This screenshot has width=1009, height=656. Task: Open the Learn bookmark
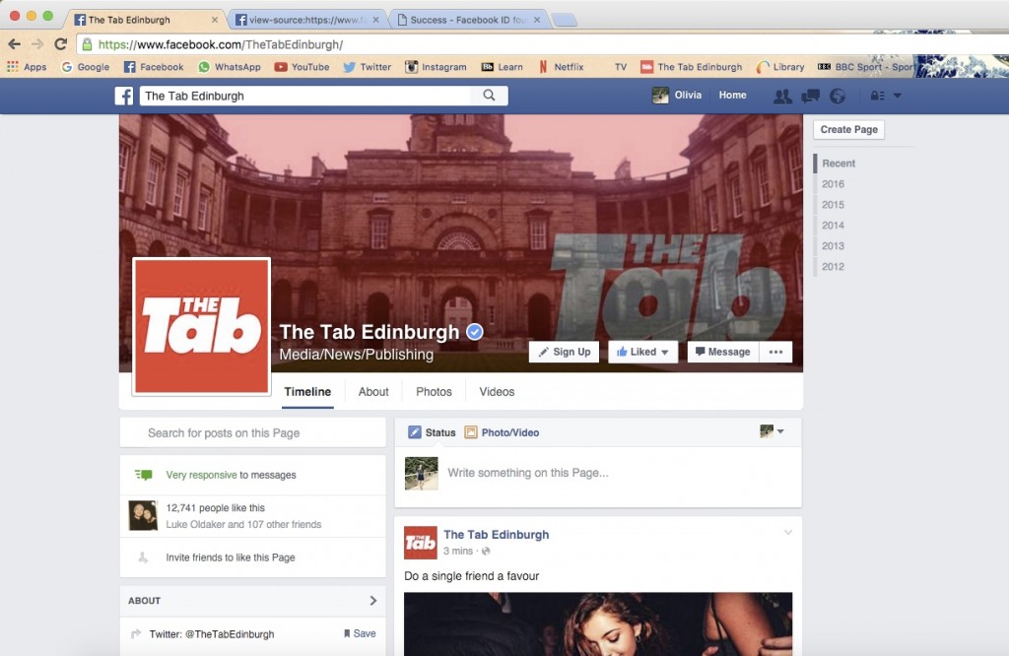point(502,66)
